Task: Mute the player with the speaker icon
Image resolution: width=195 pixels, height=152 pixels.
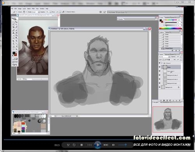Action: (x=113, y=145)
